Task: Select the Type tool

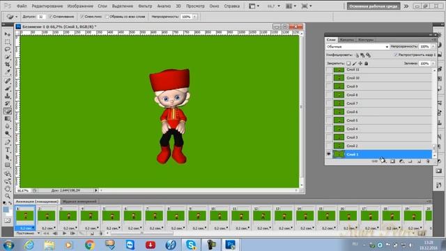Action: pos(8,150)
